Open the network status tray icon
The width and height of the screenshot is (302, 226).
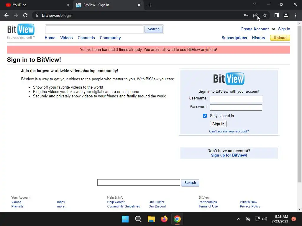point(257,219)
